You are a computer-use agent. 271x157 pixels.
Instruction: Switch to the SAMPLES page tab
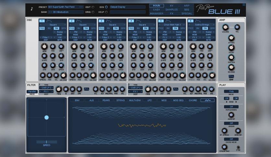tap(171, 9)
